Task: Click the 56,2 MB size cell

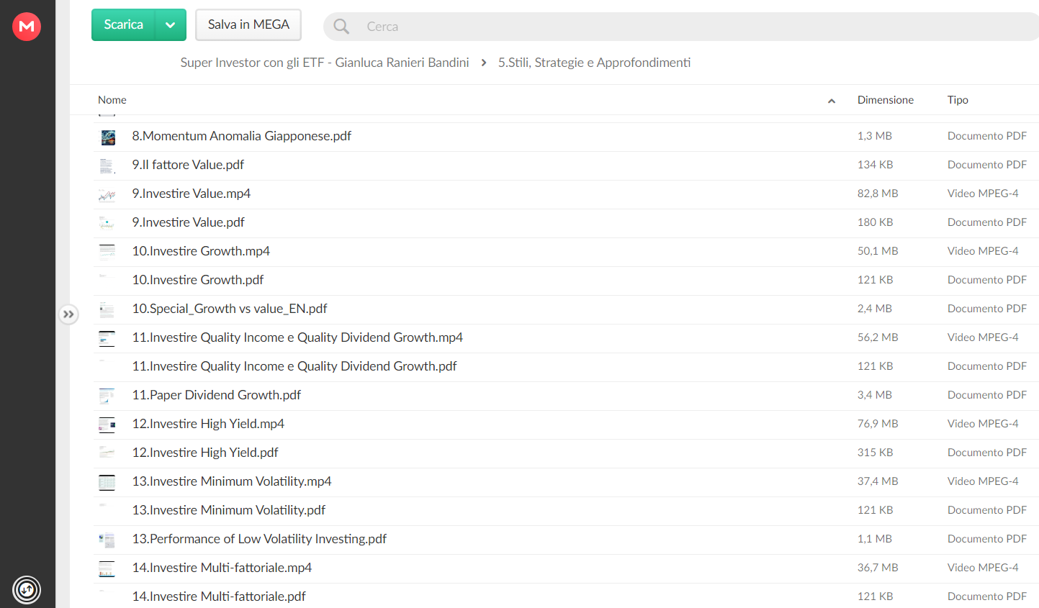Action: [x=878, y=337]
